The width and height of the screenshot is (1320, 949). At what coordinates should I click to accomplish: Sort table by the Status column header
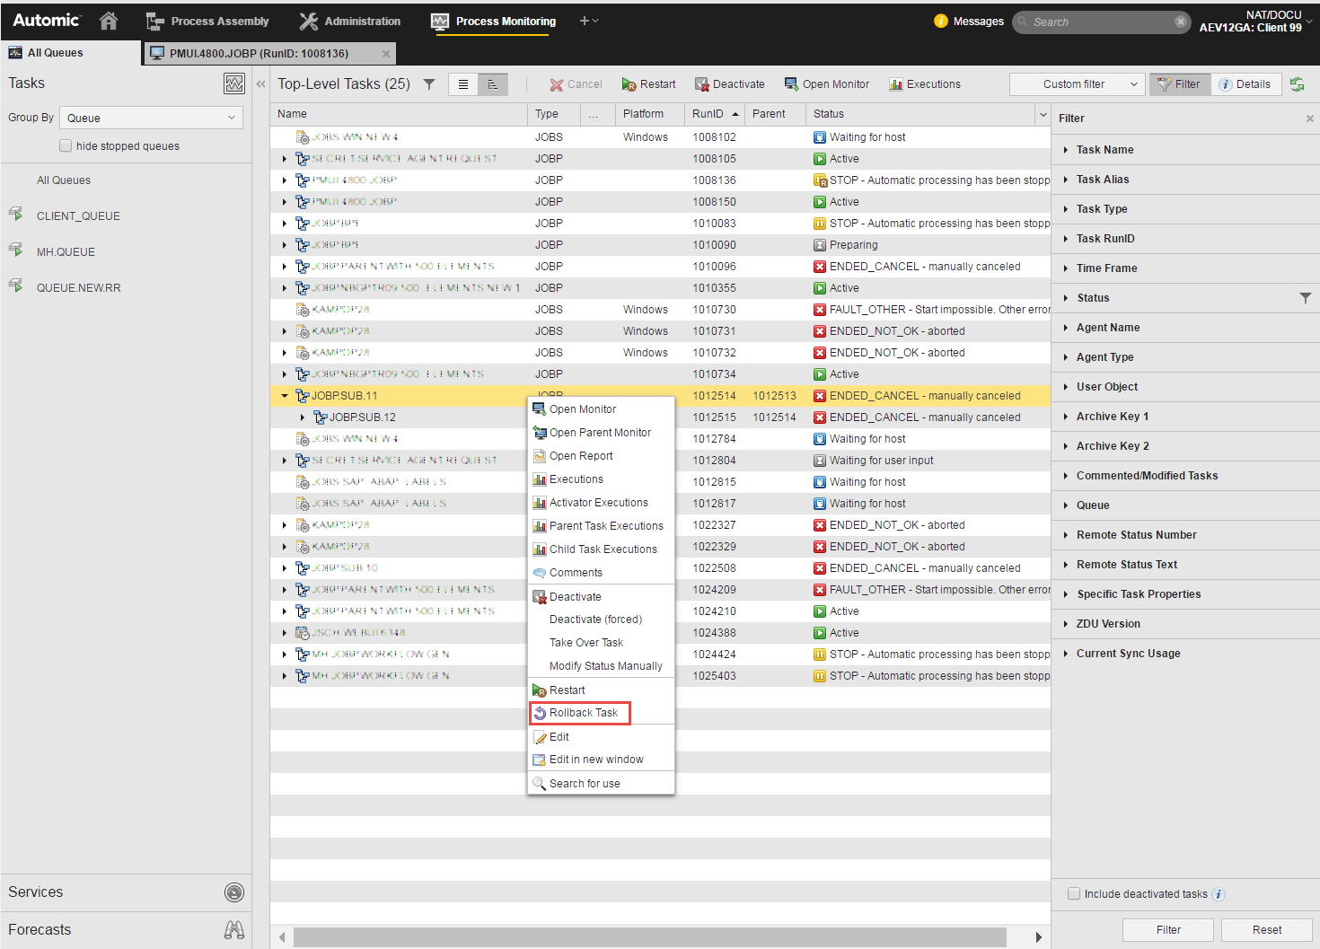[x=921, y=114]
